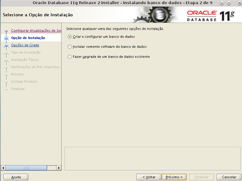Click the database gear icon in header
242x181 pixels.
point(160,15)
